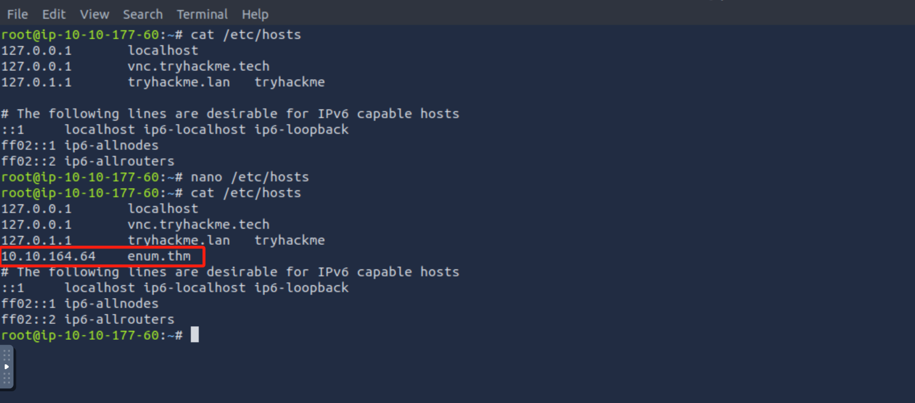Click the top dotted grip of side handle
915x403 pixels.
point(6,354)
